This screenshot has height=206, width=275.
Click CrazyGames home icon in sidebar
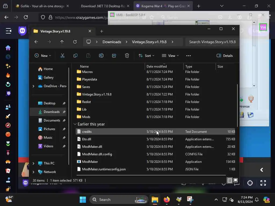click(x=8, y=48)
